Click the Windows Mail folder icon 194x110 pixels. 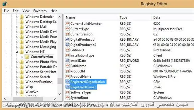click(x=22, y=27)
